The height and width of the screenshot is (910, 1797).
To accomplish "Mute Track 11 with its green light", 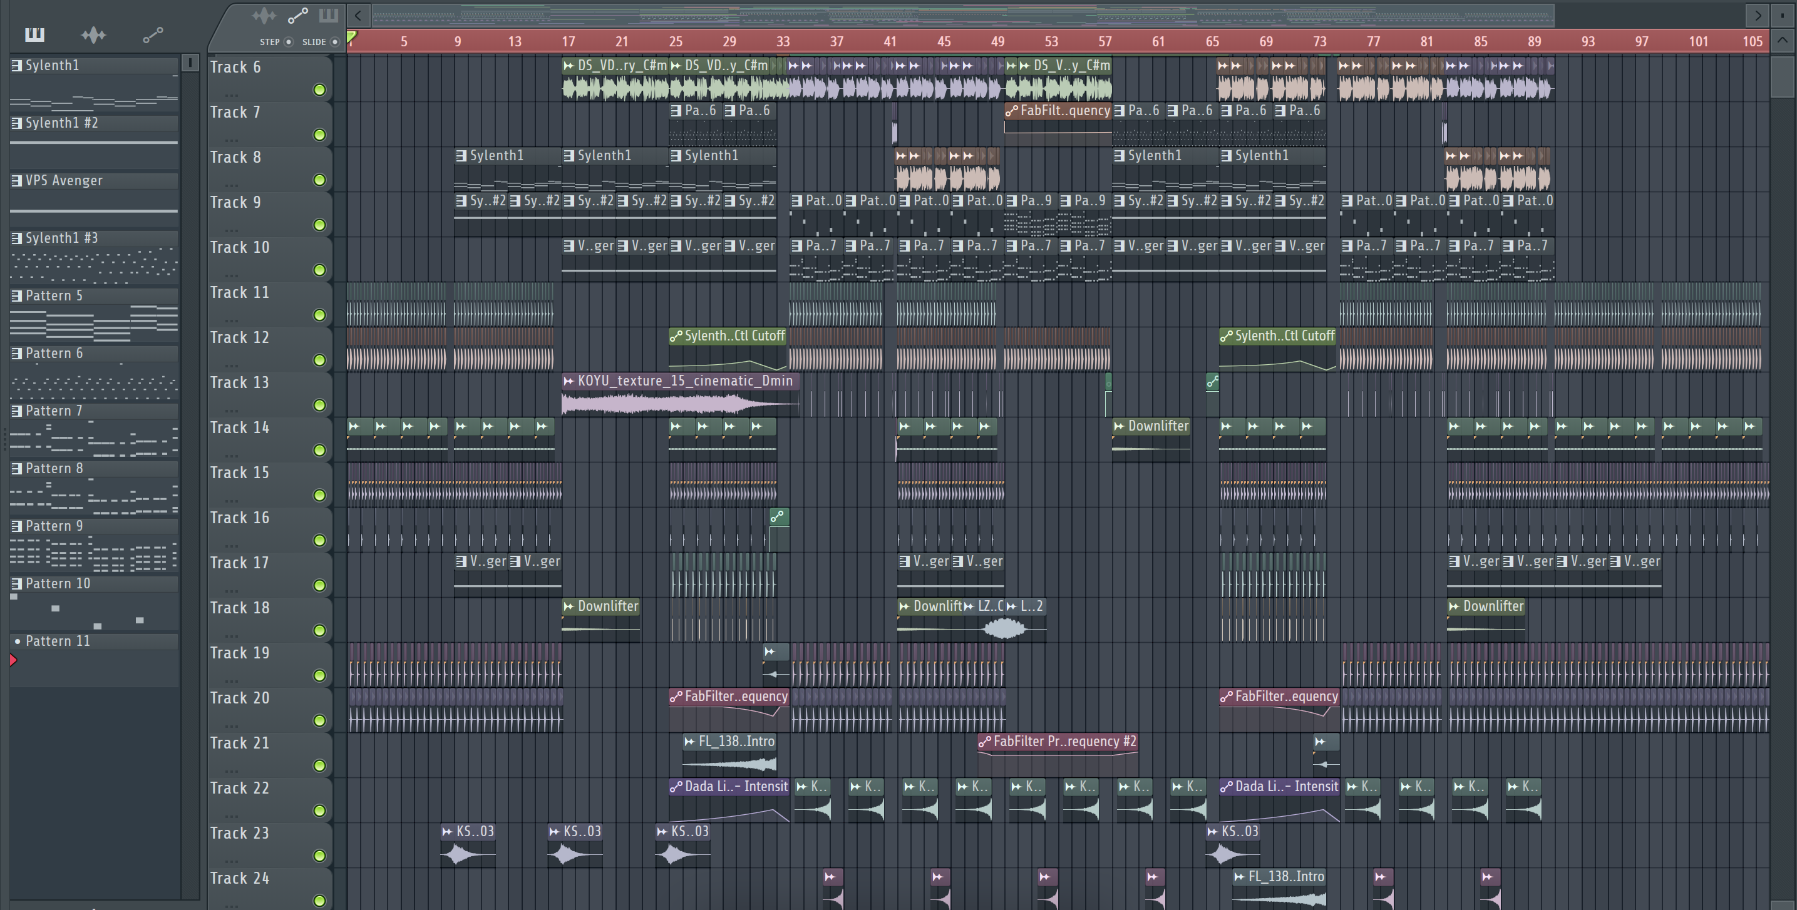I will point(319,315).
